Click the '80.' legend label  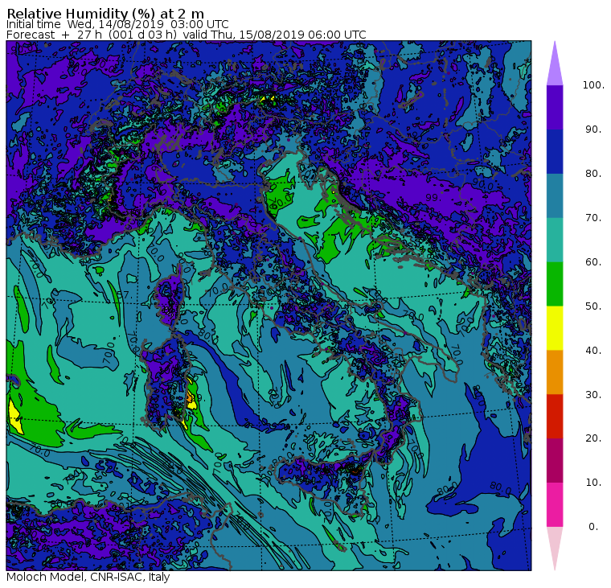[593, 174]
